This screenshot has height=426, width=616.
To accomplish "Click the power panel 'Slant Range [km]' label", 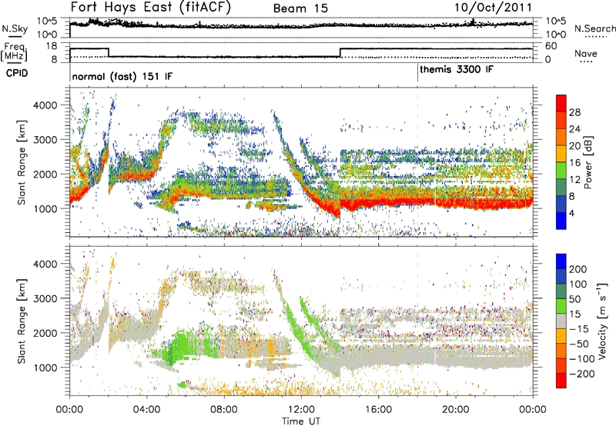I will coord(22,162).
